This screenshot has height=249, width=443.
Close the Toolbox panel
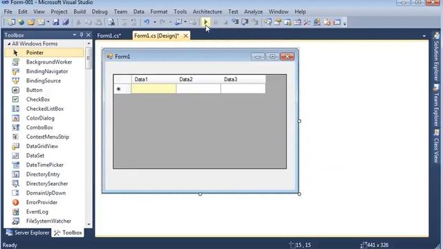(89, 35)
